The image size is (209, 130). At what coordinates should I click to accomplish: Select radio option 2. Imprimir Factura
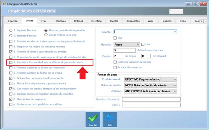point(11,36)
